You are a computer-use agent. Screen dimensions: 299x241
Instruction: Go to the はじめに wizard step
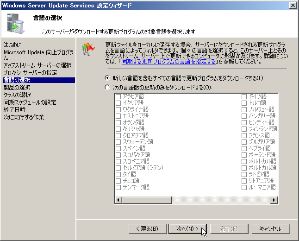12,44
